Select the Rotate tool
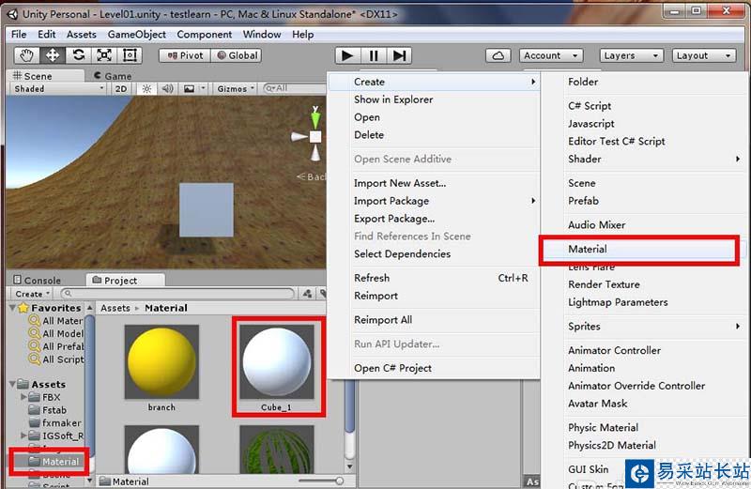This screenshot has width=751, height=489. tap(78, 55)
